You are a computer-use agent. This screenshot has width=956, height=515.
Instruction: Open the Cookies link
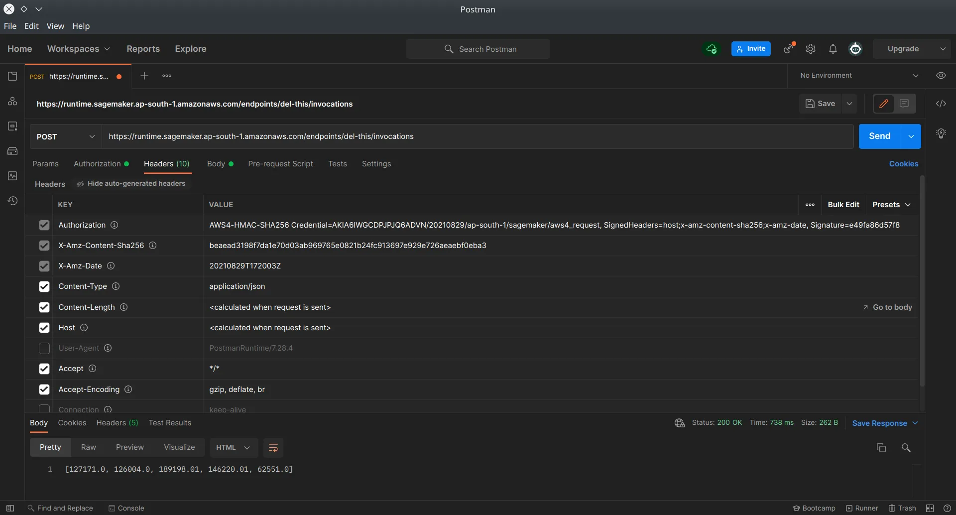coord(904,164)
